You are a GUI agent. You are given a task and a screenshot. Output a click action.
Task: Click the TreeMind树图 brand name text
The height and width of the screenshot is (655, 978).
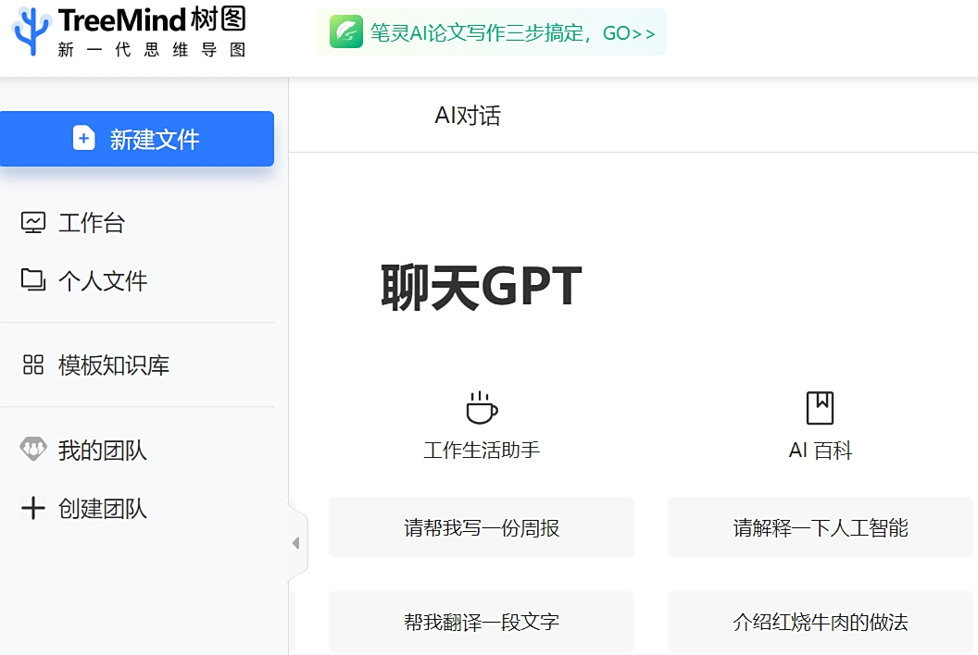tap(152, 19)
